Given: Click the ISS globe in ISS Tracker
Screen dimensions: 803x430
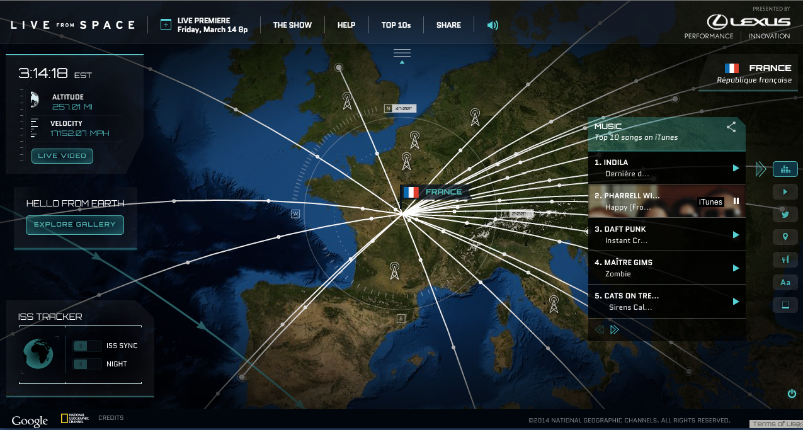Looking at the screenshot, I should click(38, 353).
